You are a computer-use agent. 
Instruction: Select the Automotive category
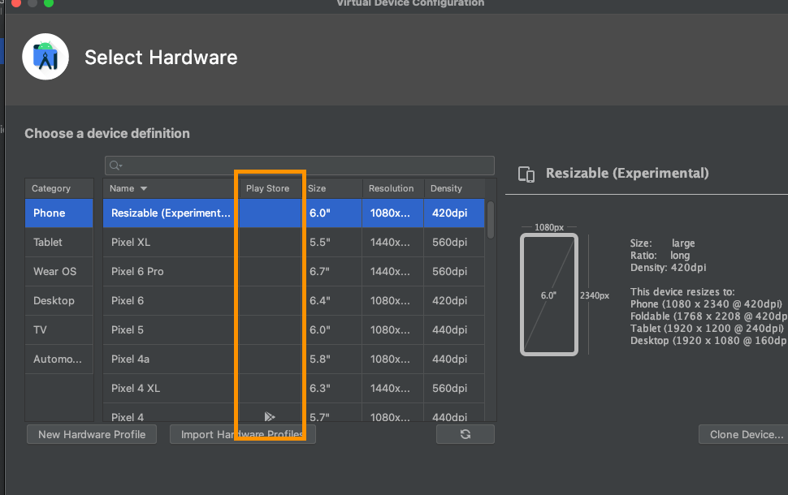pos(59,359)
